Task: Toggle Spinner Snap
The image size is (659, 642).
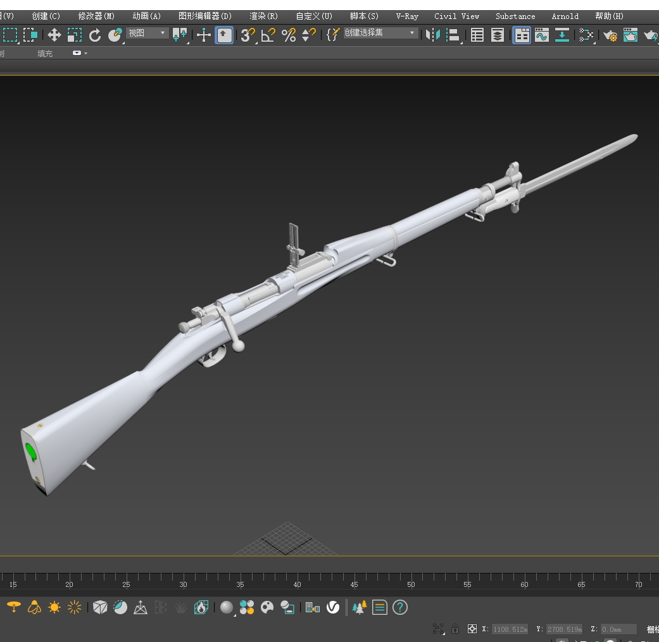Action: click(x=309, y=35)
